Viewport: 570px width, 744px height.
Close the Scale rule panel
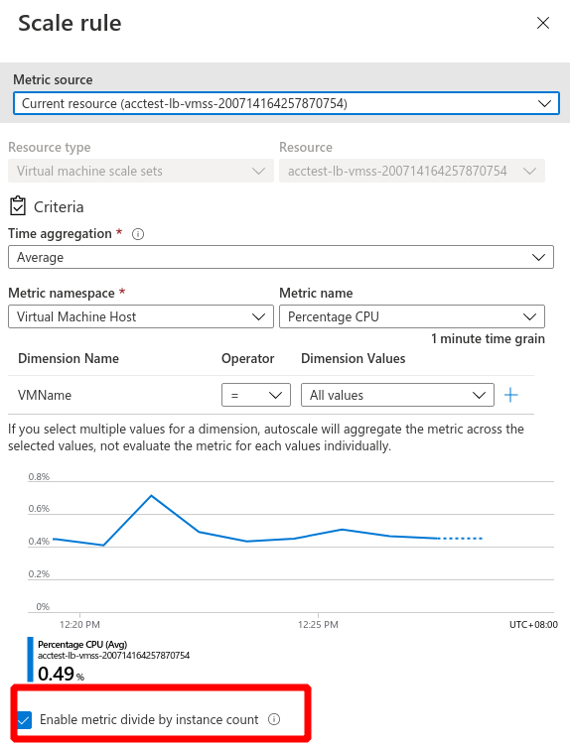pos(543,23)
